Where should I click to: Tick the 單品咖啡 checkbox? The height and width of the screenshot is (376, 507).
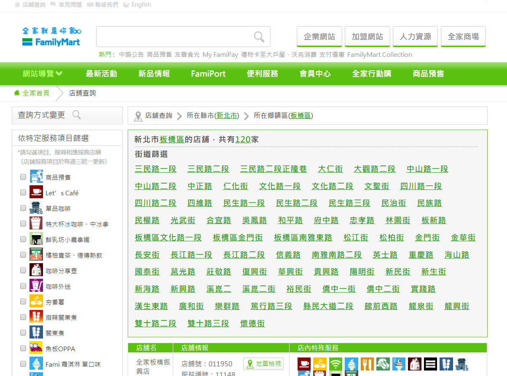[x=23, y=208]
